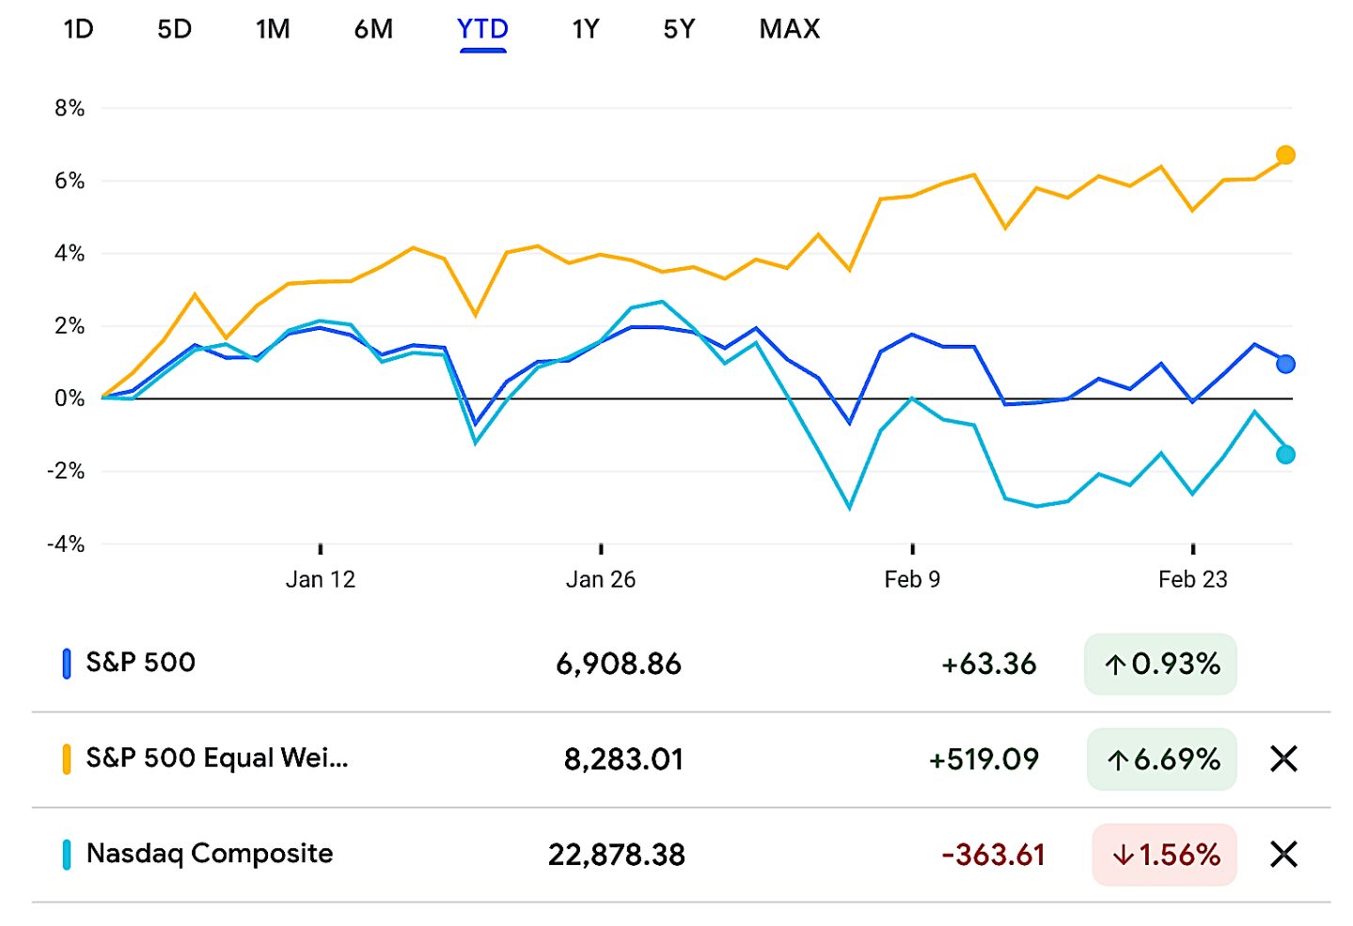Click the teal Nasdaq endpoint dot
Screen dimensions: 1353x926
[x=1285, y=455]
